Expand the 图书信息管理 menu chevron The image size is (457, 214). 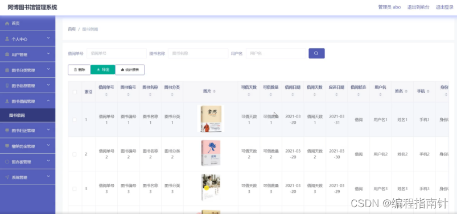48,85
